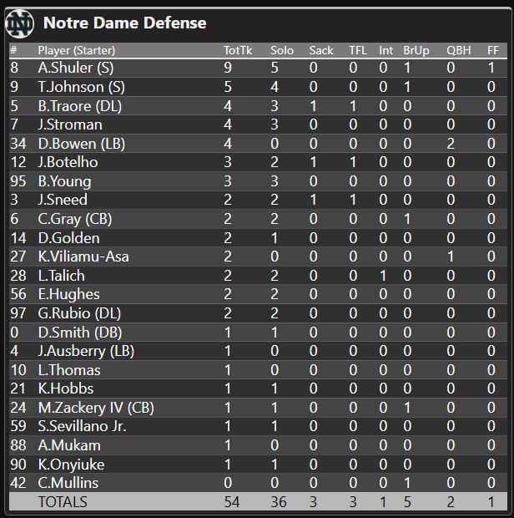Sort by Player (Starter) column header

pyautogui.click(x=77, y=51)
